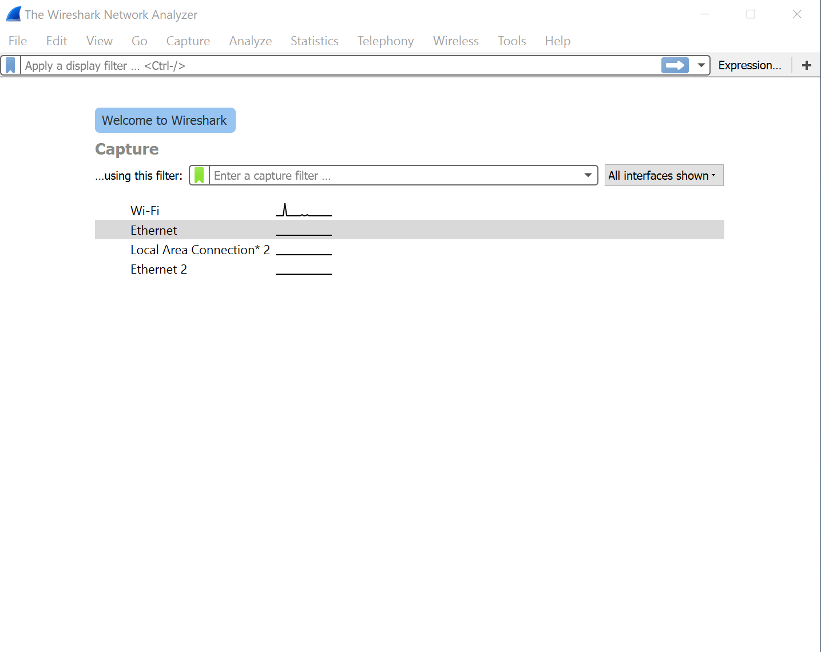Expand the capture filter dropdown arrow
821x652 pixels.
[x=588, y=175]
